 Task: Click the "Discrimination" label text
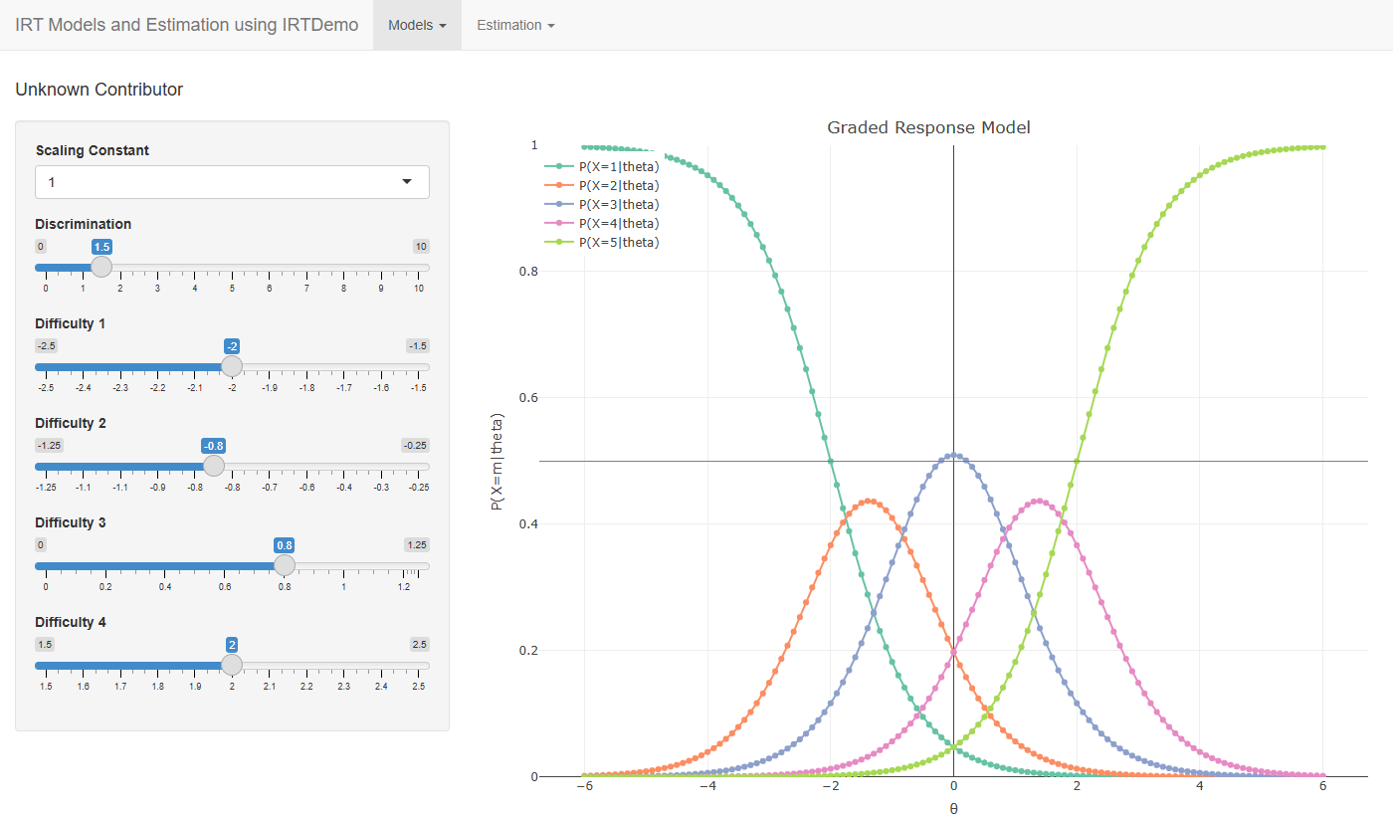(84, 224)
